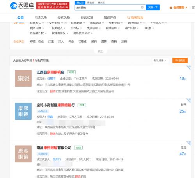Image resolution: width=195 pixels, height=178 pixels.
Task: Select the 知识产权 tab
Action: coord(110,18)
